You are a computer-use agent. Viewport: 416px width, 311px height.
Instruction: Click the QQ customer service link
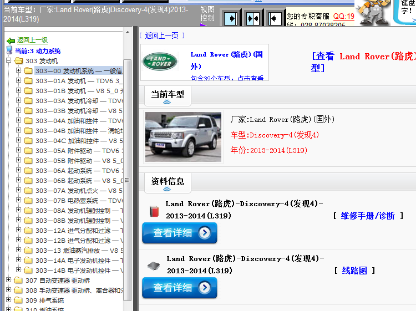click(x=344, y=16)
